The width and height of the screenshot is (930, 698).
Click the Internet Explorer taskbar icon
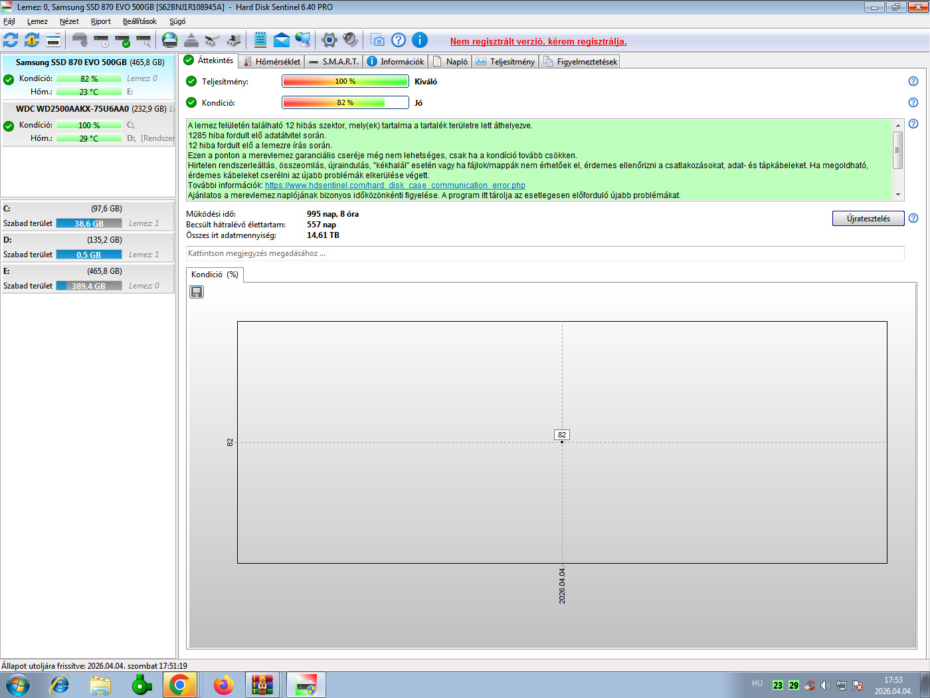60,685
